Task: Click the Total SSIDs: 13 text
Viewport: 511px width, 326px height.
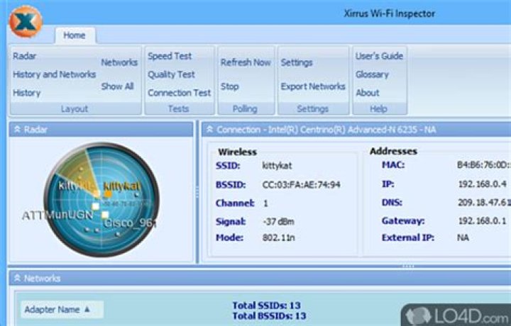Action: pyautogui.click(x=266, y=305)
